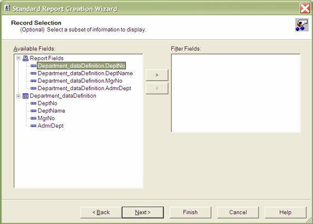Image resolution: width=313 pixels, height=224 pixels.
Task: Click inside the Filter Fields list box
Action: 236,93
